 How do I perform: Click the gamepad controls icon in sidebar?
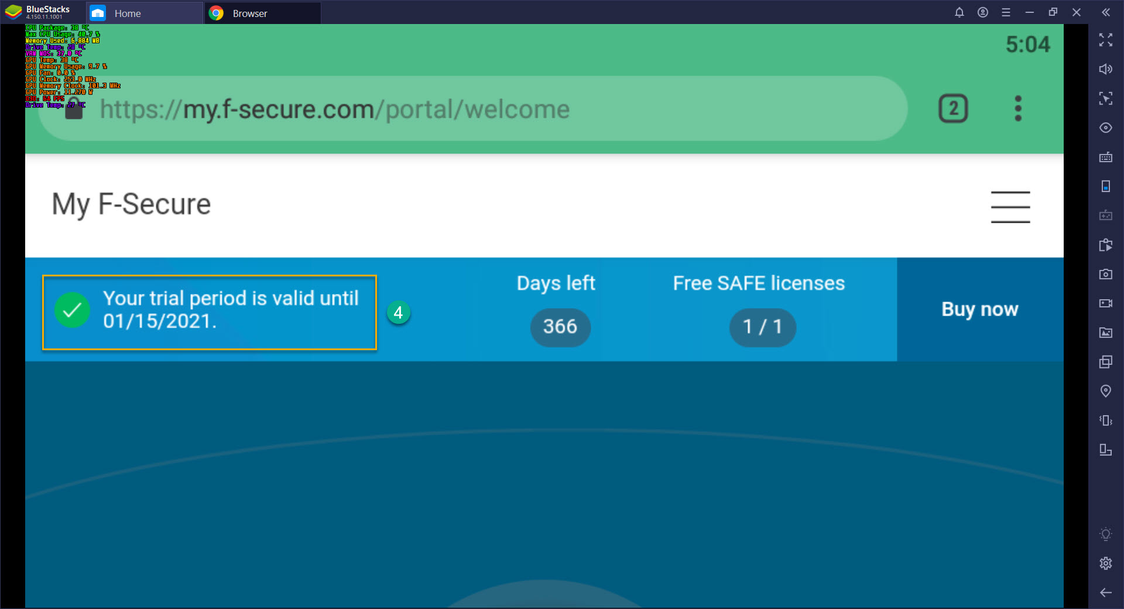(x=1106, y=215)
